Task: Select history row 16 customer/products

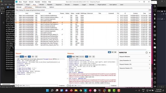Action: tap(83, 26)
